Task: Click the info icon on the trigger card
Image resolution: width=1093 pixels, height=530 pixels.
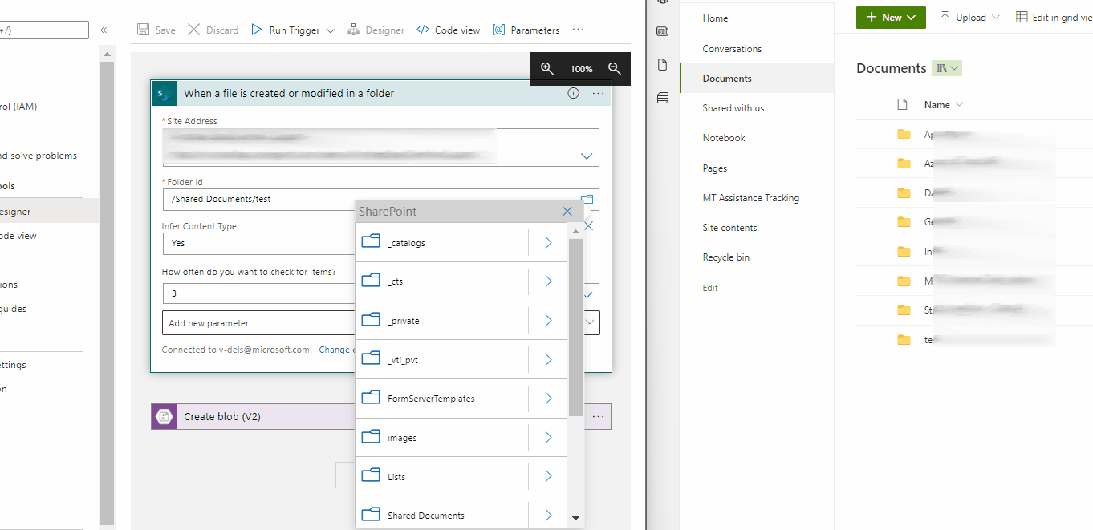Action: [572, 93]
